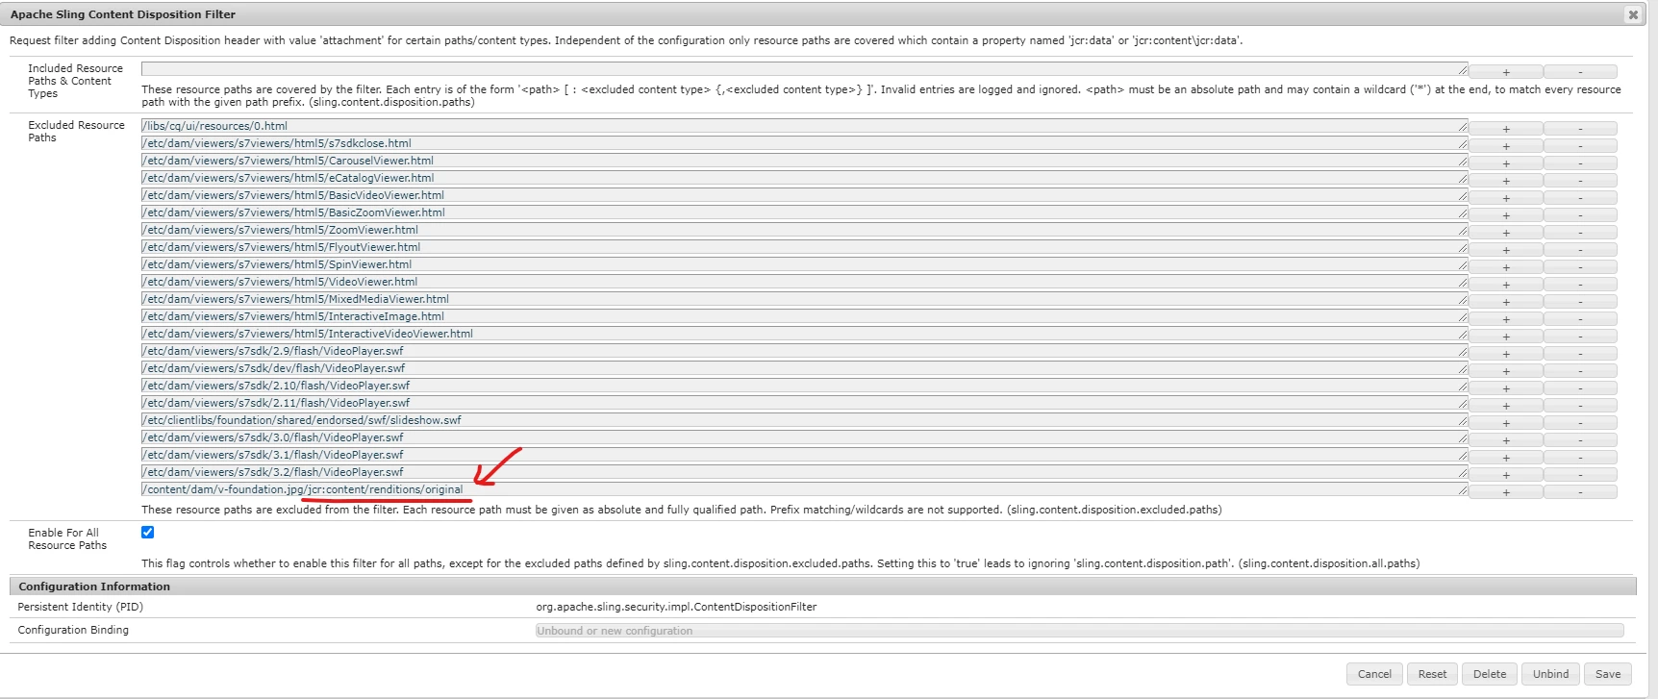Screen dimensions: 1658x699
Task: Add entry after SpinViewer.html row
Action: pyautogui.click(x=1506, y=267)
